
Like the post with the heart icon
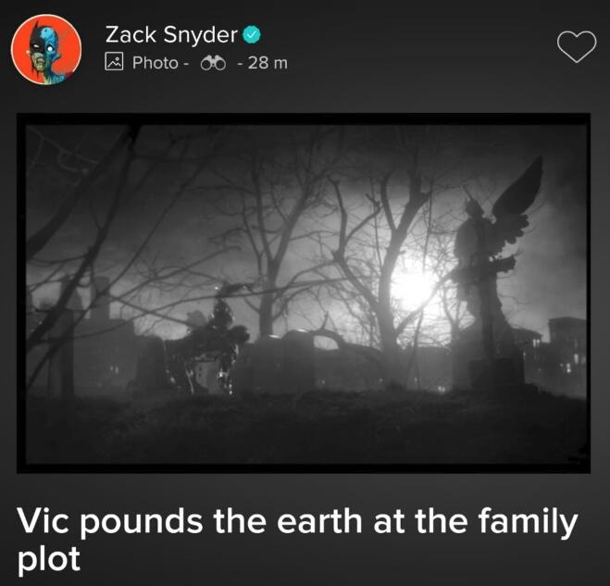[577, 46]
